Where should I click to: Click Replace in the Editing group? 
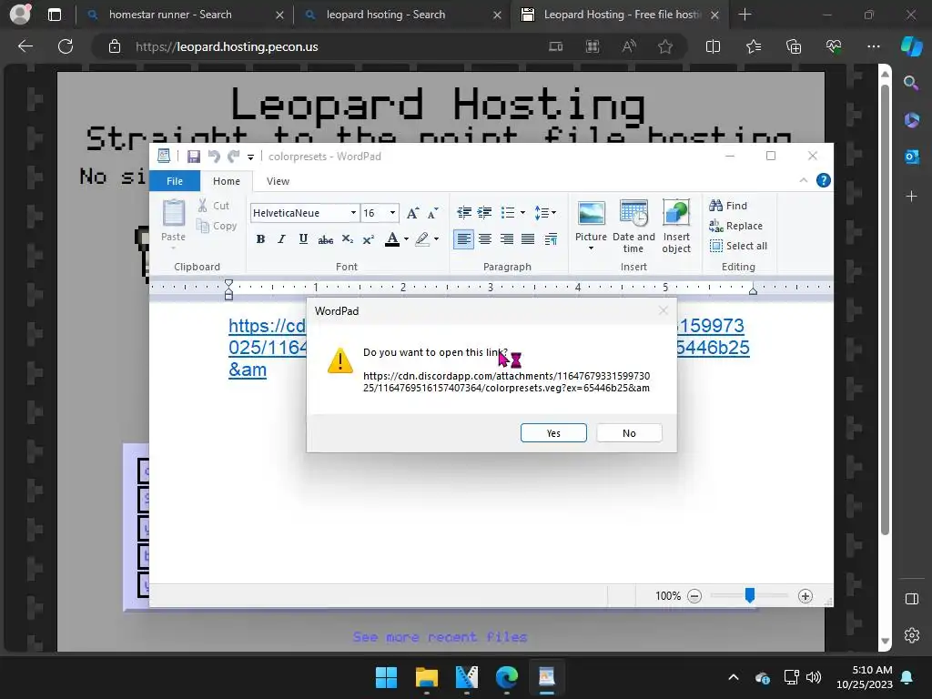coord(735,226)
